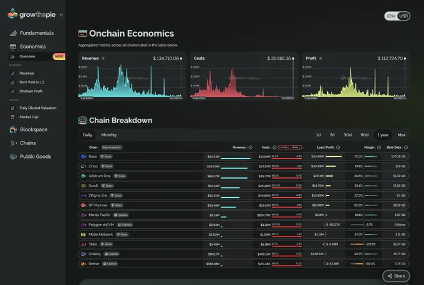The image size is (424, 285).
Task: Open Revenue card arrow link
Action: (x=103, y=58)
